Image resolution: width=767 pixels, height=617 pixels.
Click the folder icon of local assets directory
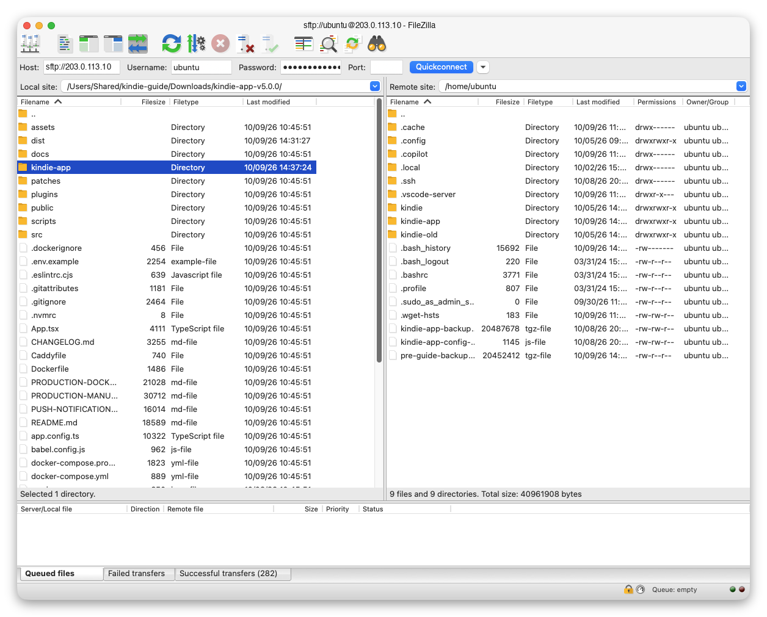coord(23,127)
